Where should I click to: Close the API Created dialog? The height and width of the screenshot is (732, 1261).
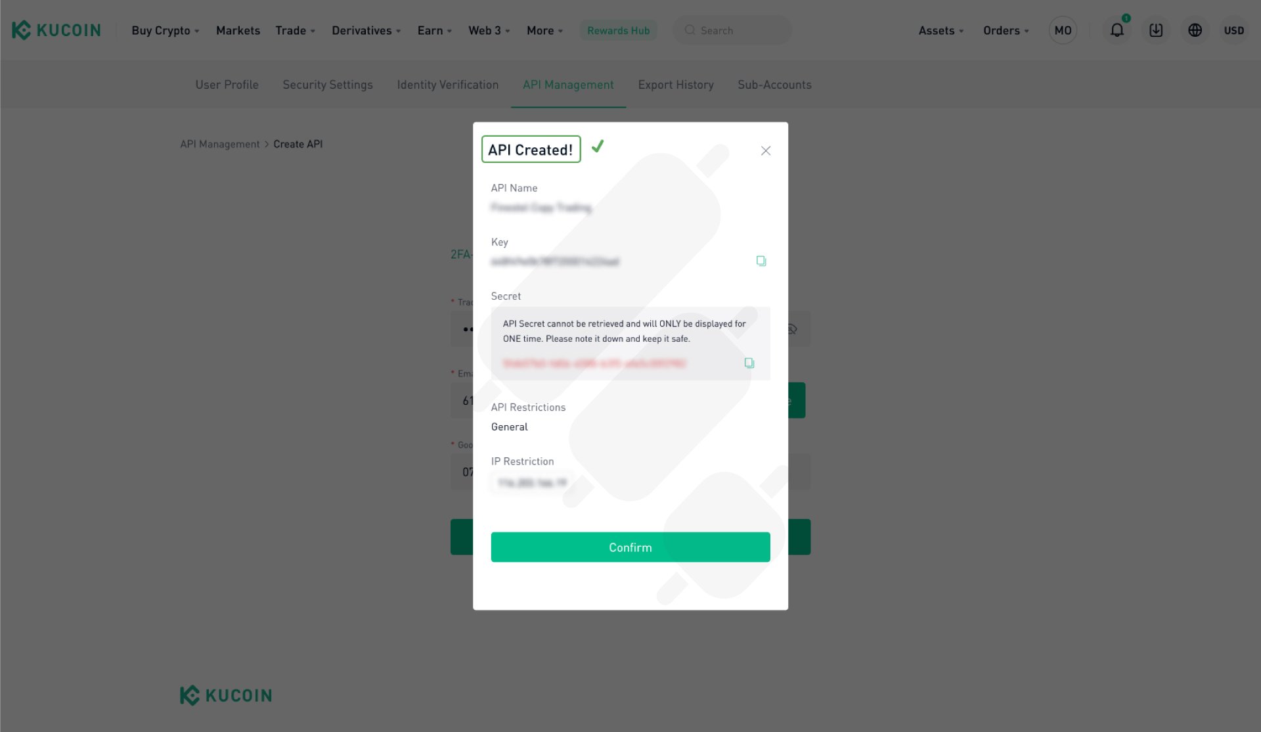[x=766, y=150]
